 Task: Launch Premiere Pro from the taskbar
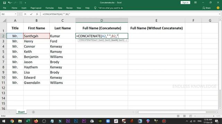point(84,121)
